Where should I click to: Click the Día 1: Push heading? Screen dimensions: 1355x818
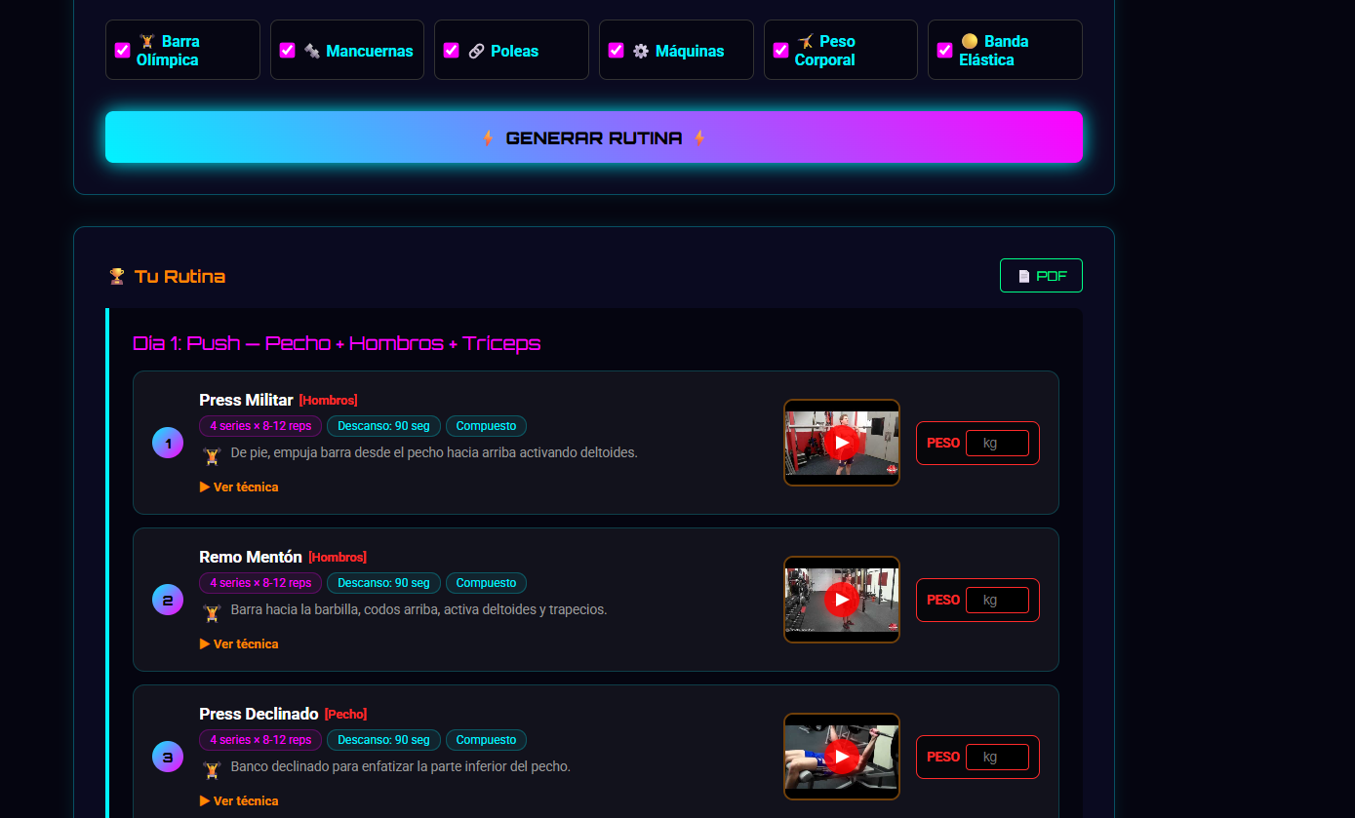pos(337,343)
